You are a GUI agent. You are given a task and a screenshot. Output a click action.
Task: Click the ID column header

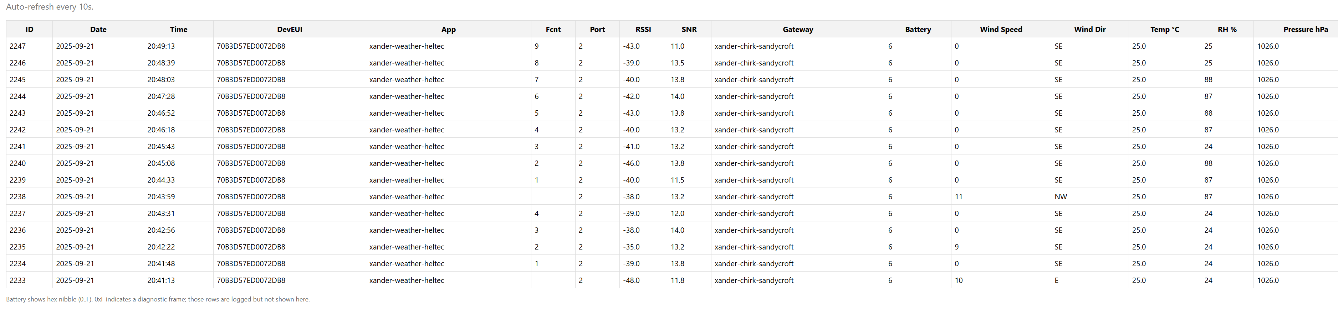(29, 30)
